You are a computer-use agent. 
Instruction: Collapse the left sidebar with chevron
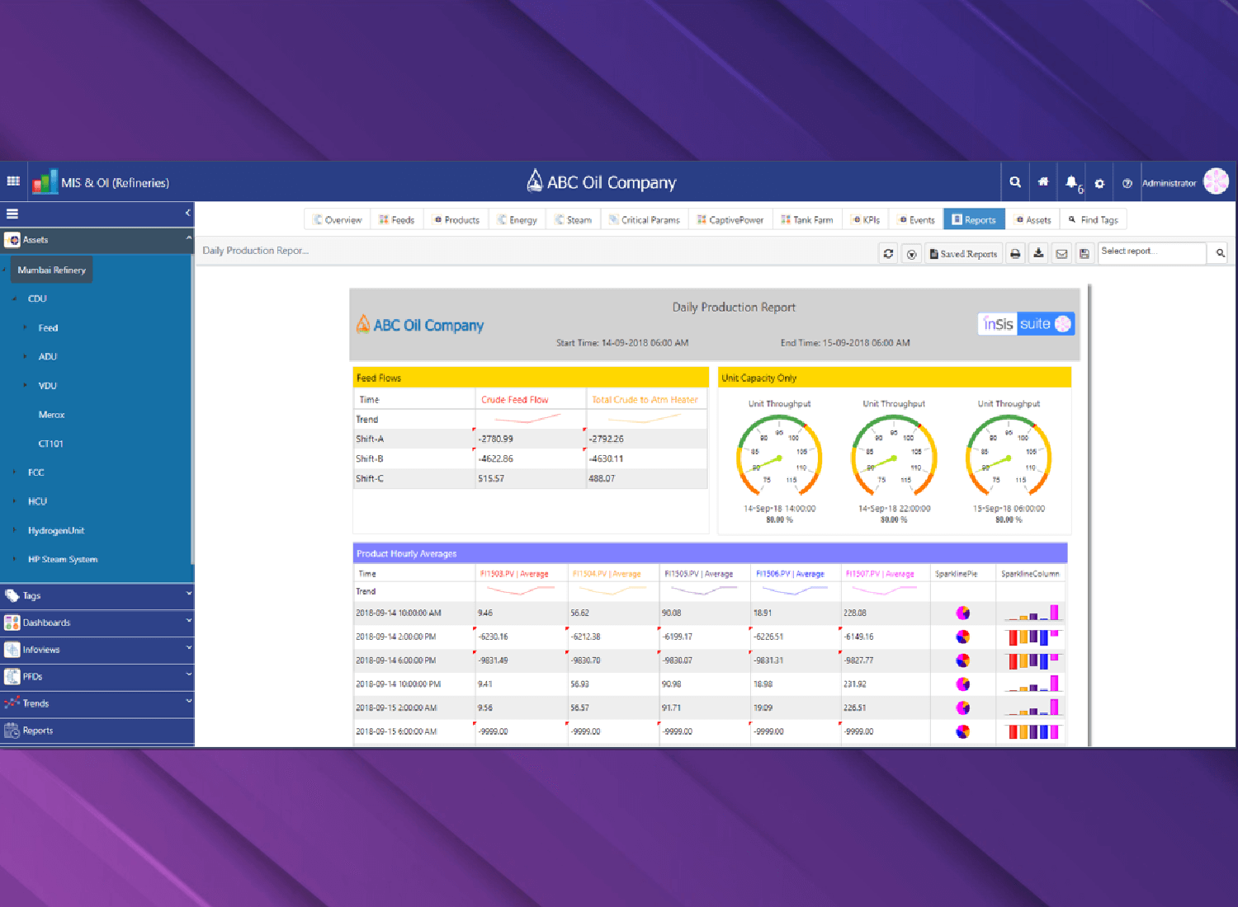coord(187,213)
